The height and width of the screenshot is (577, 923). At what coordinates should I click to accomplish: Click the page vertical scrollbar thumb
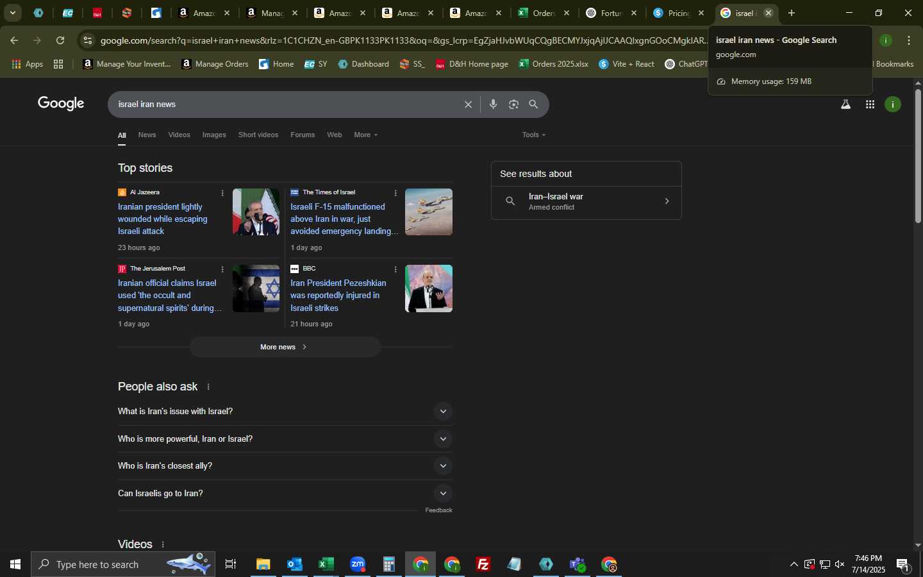coord(918,156)
